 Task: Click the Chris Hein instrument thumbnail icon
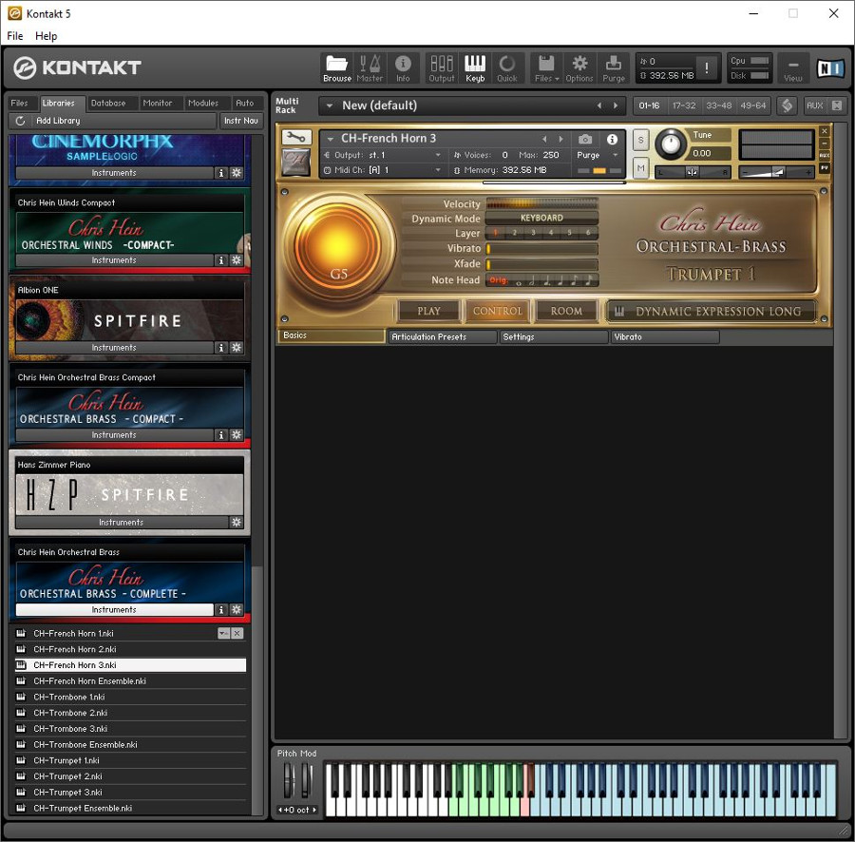(296, 162)
